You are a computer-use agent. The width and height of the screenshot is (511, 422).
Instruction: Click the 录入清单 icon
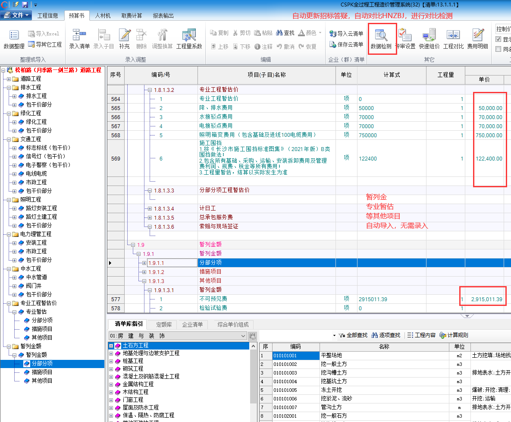[x=79, y=34]
